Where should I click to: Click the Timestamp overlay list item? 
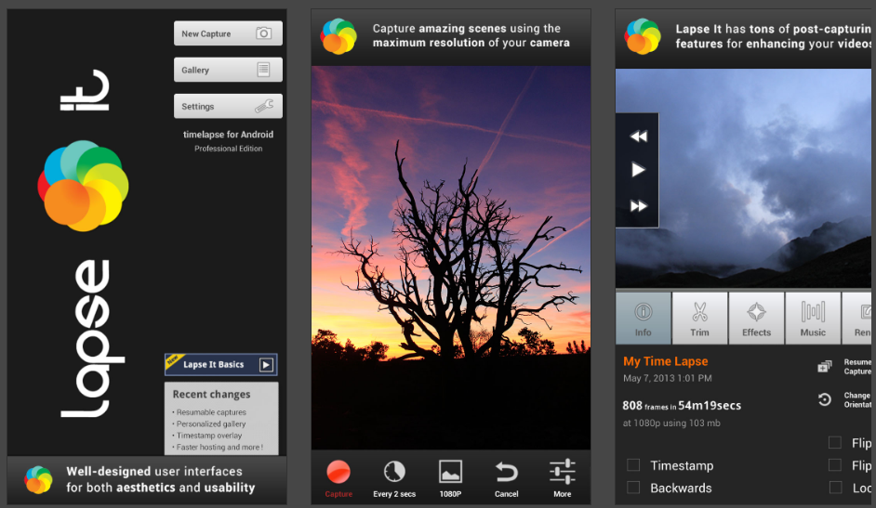tap(208, 436)
